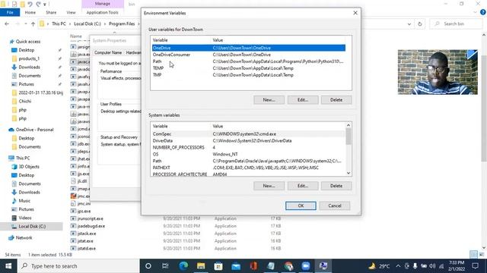Open the Home ribbon tab
The width and height of the screenshot is (487, 273).
(30, 12)
